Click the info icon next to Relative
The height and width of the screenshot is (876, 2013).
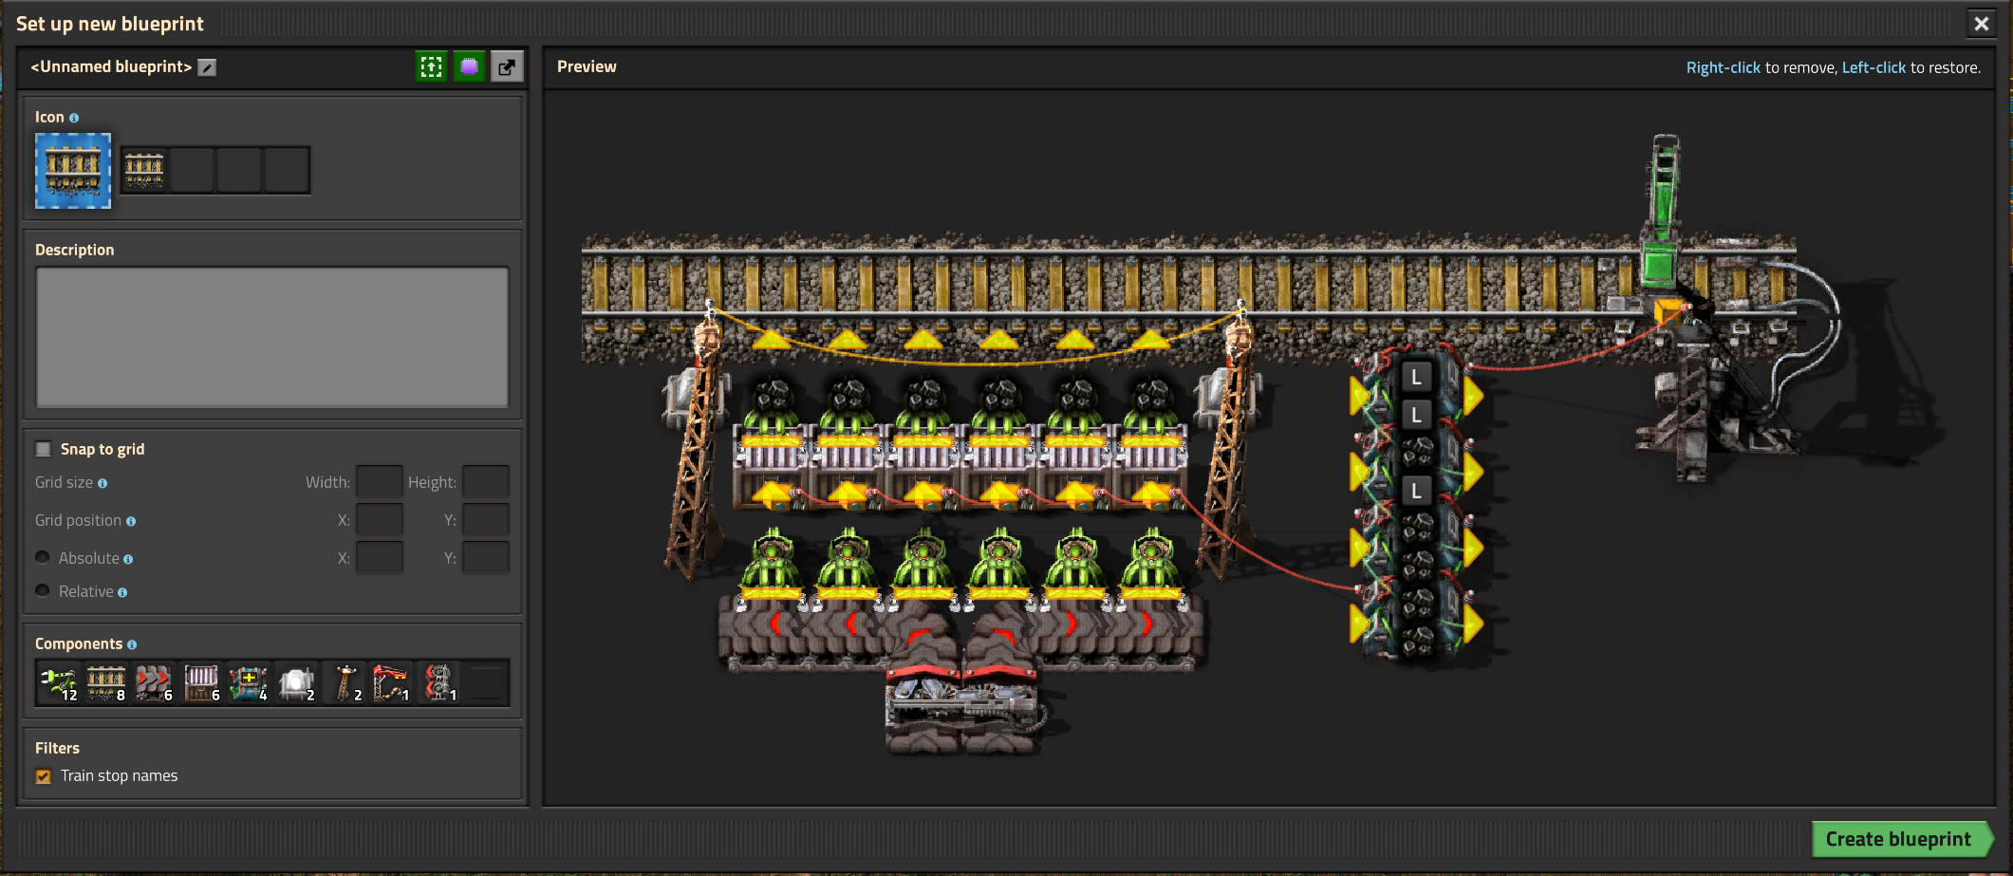coord(122,592)
